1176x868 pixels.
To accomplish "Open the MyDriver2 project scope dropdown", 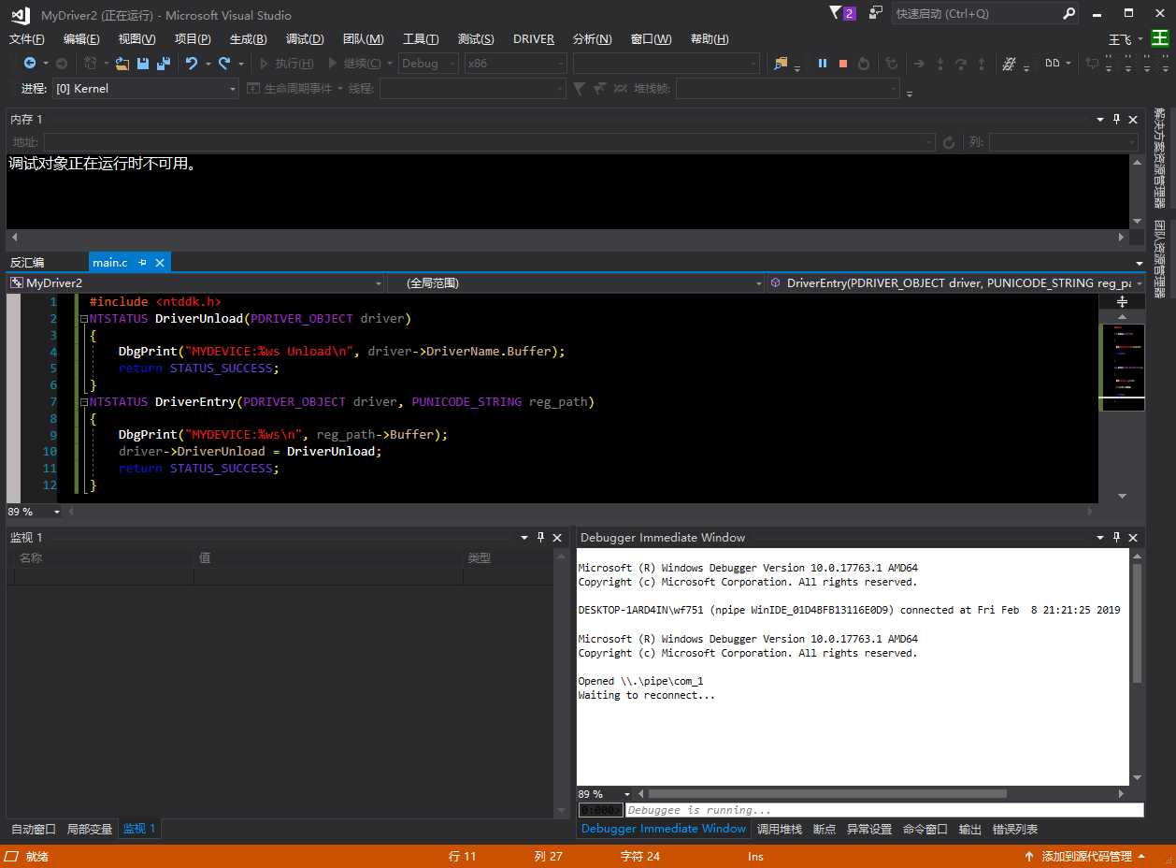I will click(x=194, y=282).
